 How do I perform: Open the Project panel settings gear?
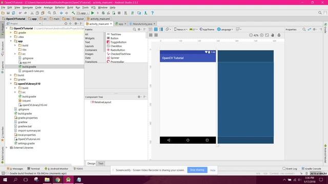click(76, 24)
